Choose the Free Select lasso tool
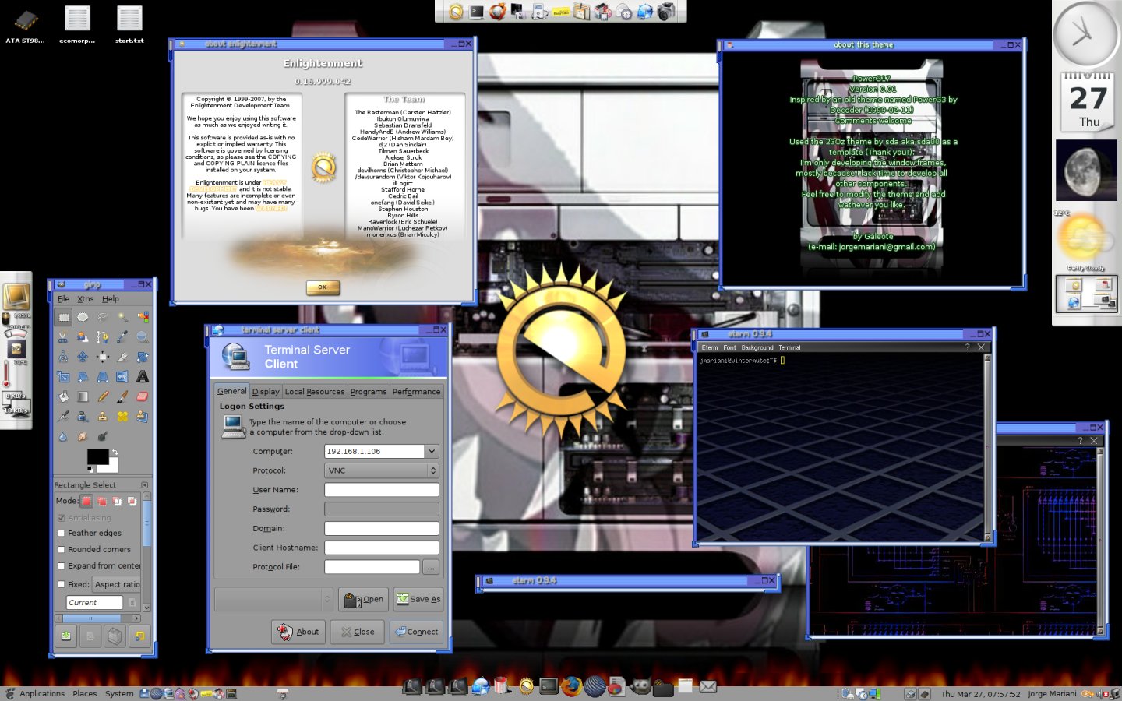Viewport: 1122px width, 701px height. point(103,317)
